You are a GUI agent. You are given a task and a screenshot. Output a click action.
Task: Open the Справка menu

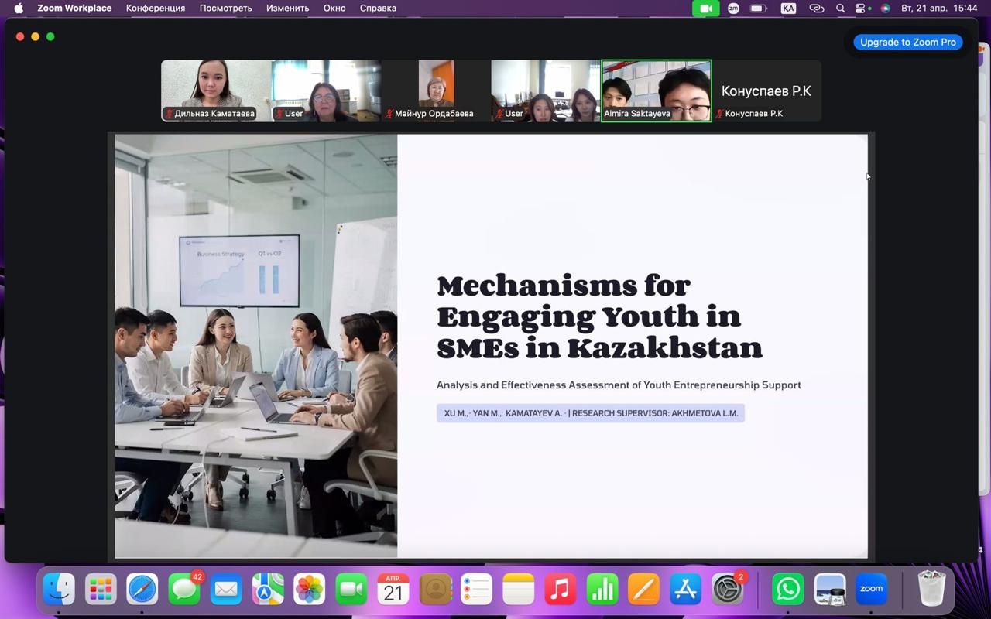pos(378,9)
